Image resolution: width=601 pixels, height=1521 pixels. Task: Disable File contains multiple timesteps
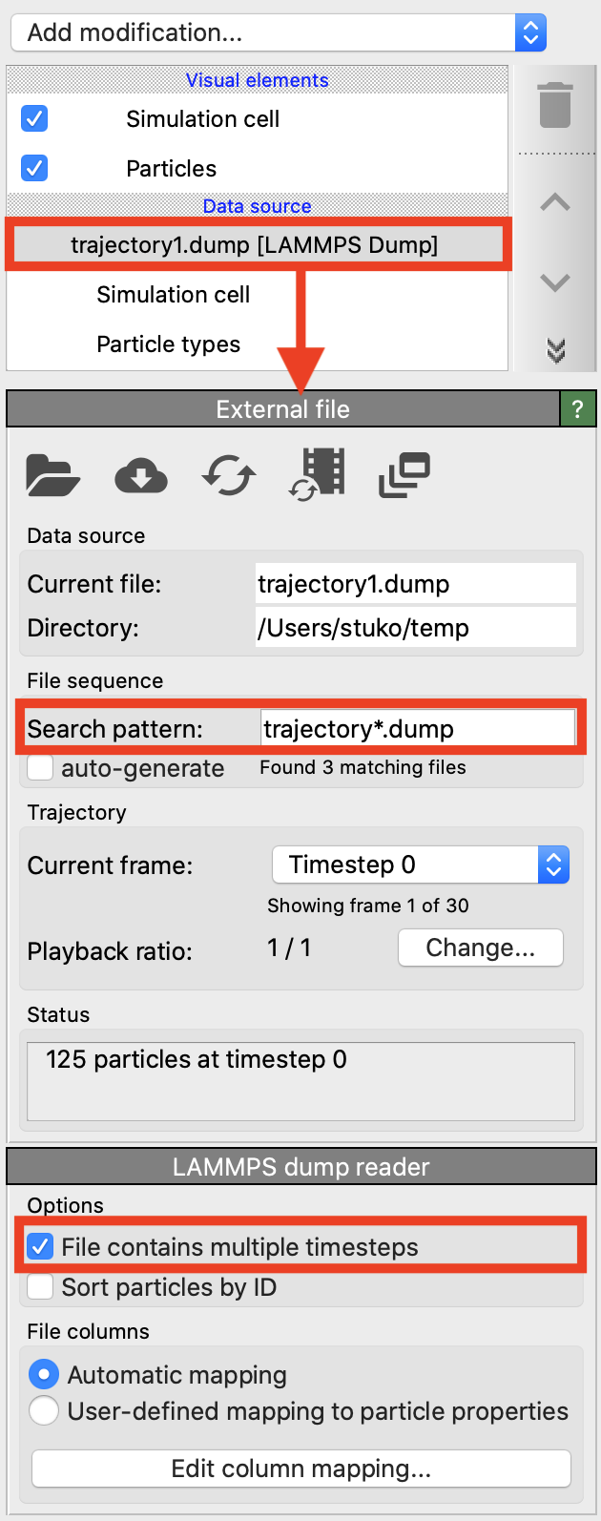[40, 1246]
